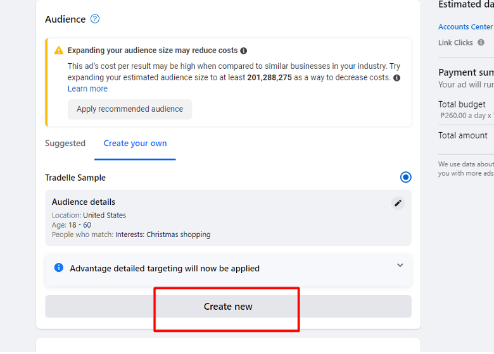The width and height of the screenshot is (494, 354).
Task: Select the Tradelle Sample radio button
Action: [405, 177]
